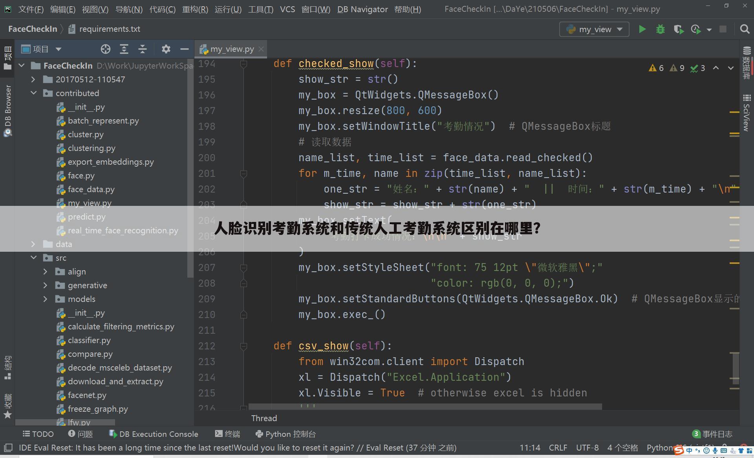Open the 收藏 favorites side panel
The width and height of the screenshot is (754, 458).
tap(7, 406)
